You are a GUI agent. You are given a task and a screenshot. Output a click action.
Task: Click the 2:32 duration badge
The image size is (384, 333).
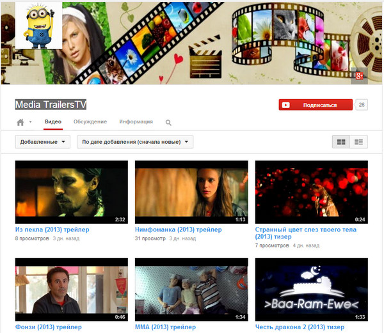pos(120,220)
